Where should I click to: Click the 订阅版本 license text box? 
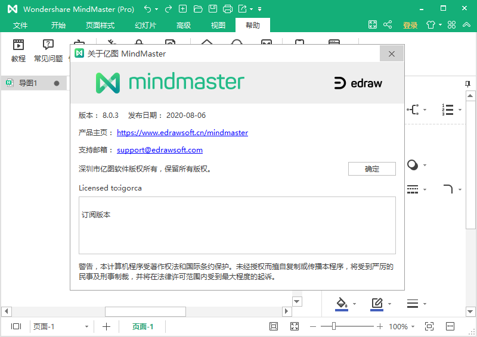(237, 225)
